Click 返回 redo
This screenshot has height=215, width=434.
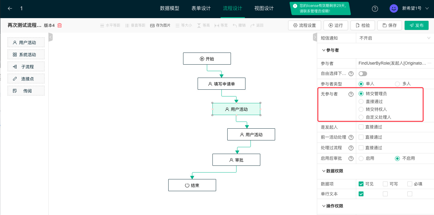coord(257,25)
